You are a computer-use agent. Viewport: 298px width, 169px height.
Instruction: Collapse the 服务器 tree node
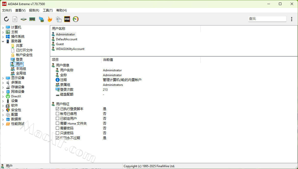click(3, 41)
